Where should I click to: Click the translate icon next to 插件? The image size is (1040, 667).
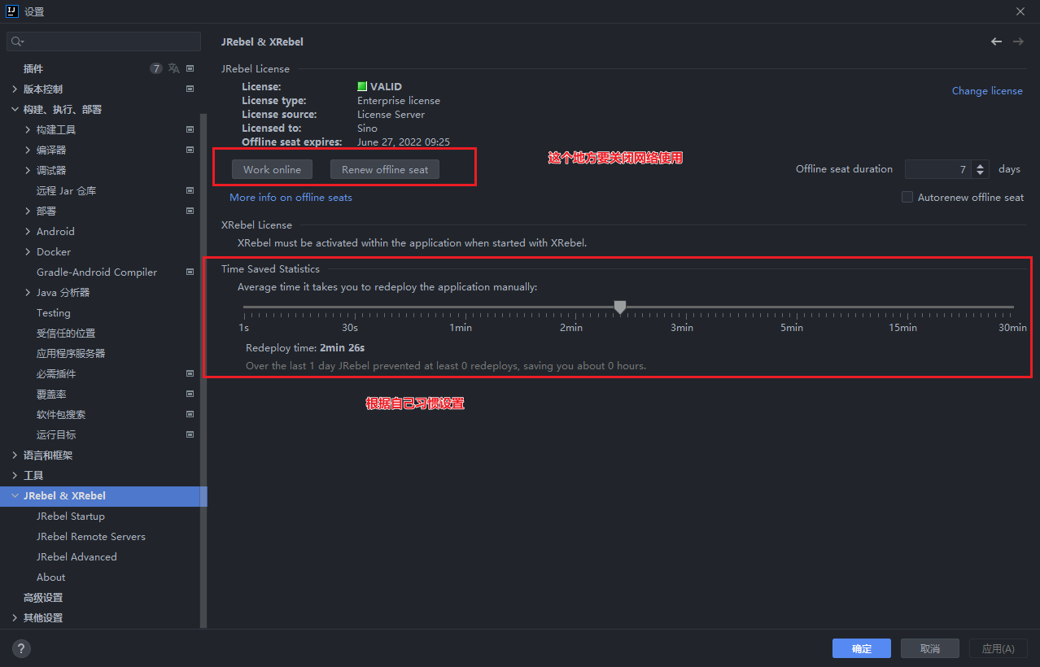point(173,68)
